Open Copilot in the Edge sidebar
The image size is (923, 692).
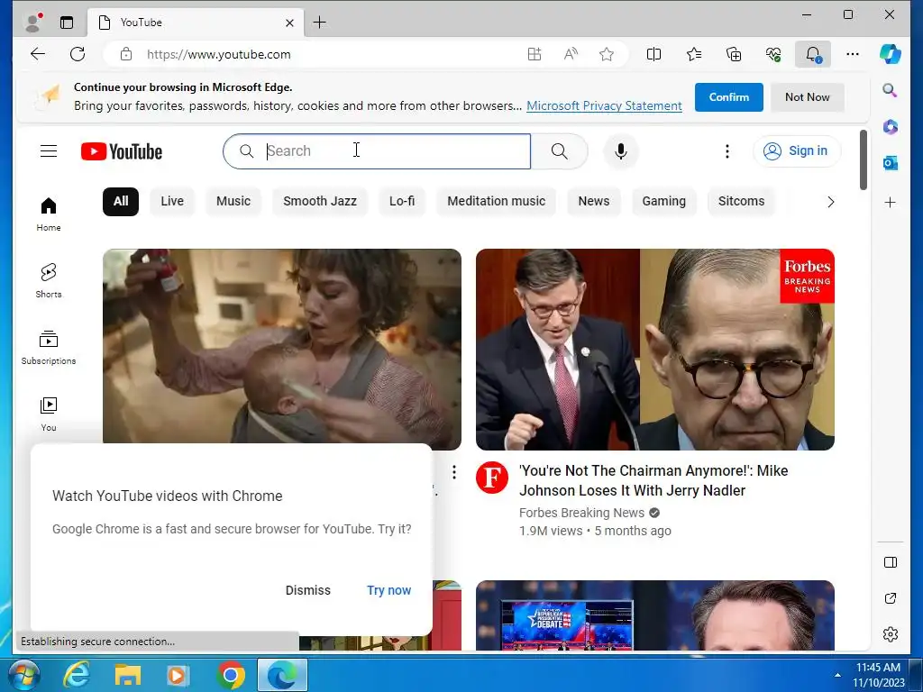coord(890,54)
